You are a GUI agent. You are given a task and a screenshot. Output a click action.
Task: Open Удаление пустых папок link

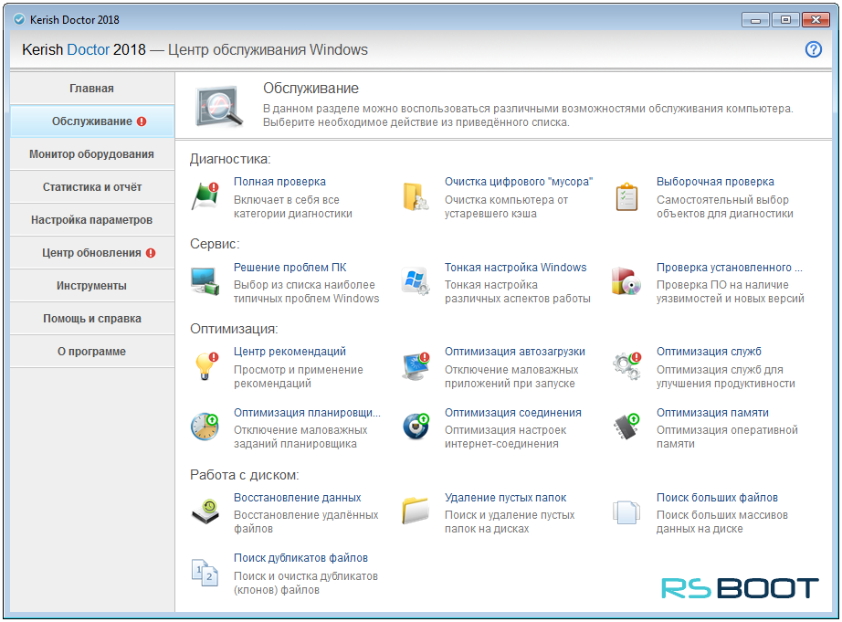[505, 498]
